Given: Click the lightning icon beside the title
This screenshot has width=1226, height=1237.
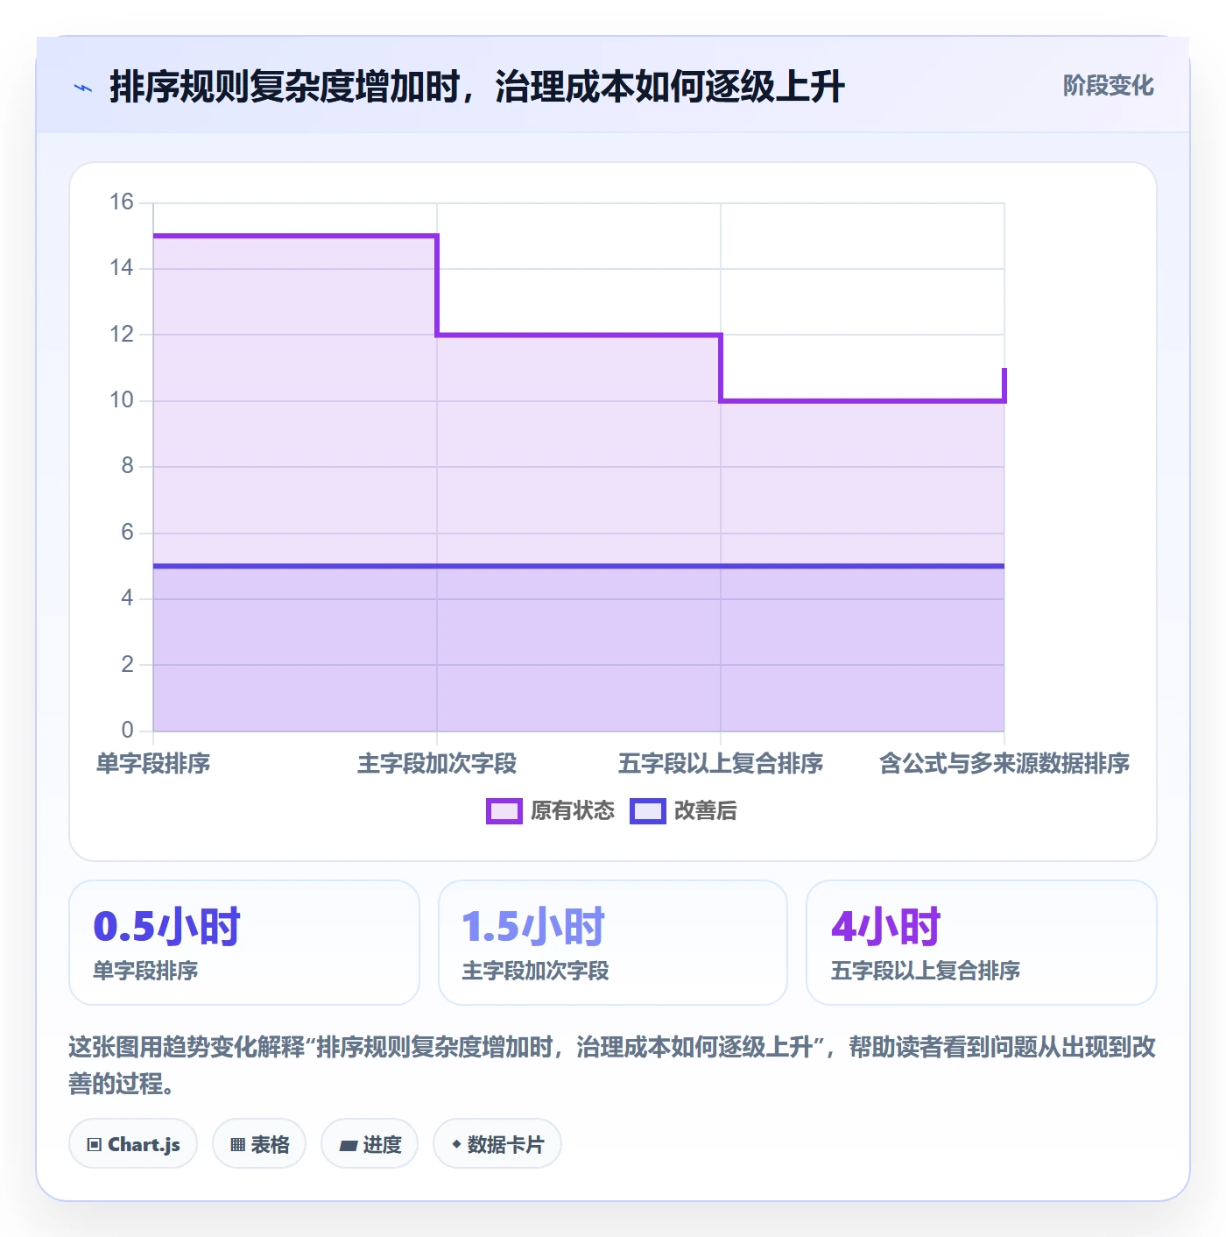Looking at the screenshot, I should [x=83, y=88].
